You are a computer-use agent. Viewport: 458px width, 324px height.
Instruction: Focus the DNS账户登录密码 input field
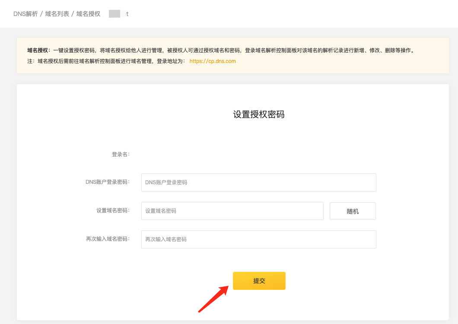click(258, 182)
